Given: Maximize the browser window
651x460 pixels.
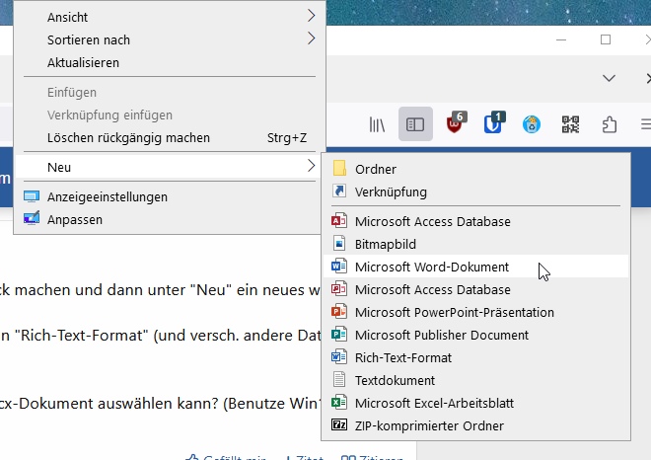Looking at the screenshot, I should 606,39.
